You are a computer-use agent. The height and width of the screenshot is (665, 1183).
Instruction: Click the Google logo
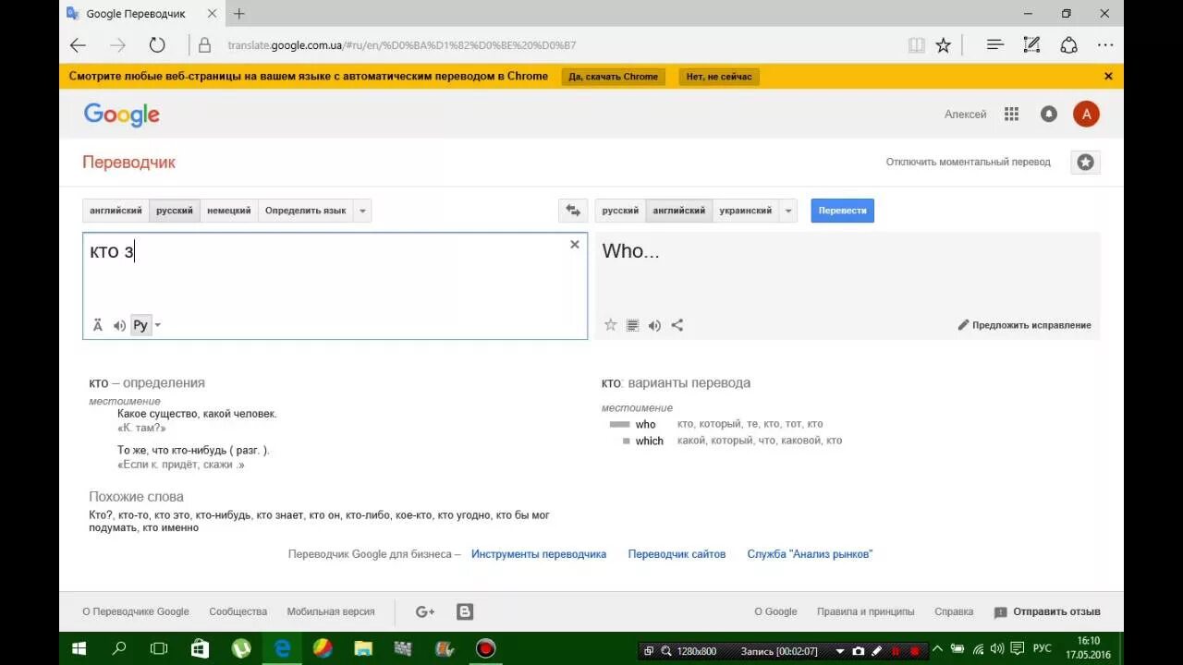coord(122,115)
